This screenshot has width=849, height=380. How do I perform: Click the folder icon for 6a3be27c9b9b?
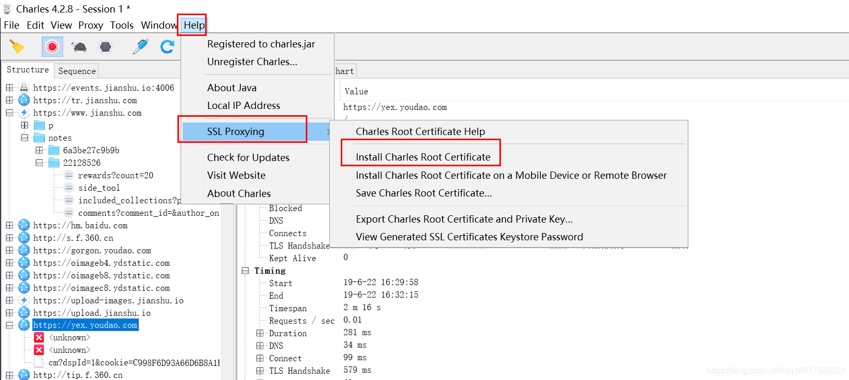[x=54, y=150]
